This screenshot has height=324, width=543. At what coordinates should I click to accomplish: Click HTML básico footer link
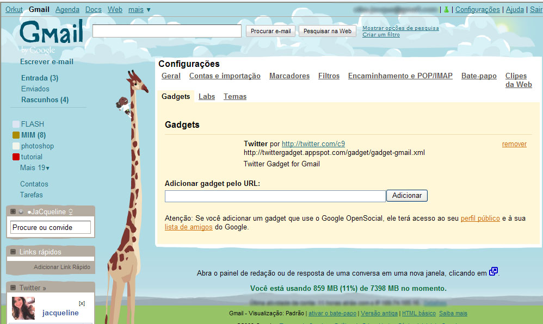(419, 313)
